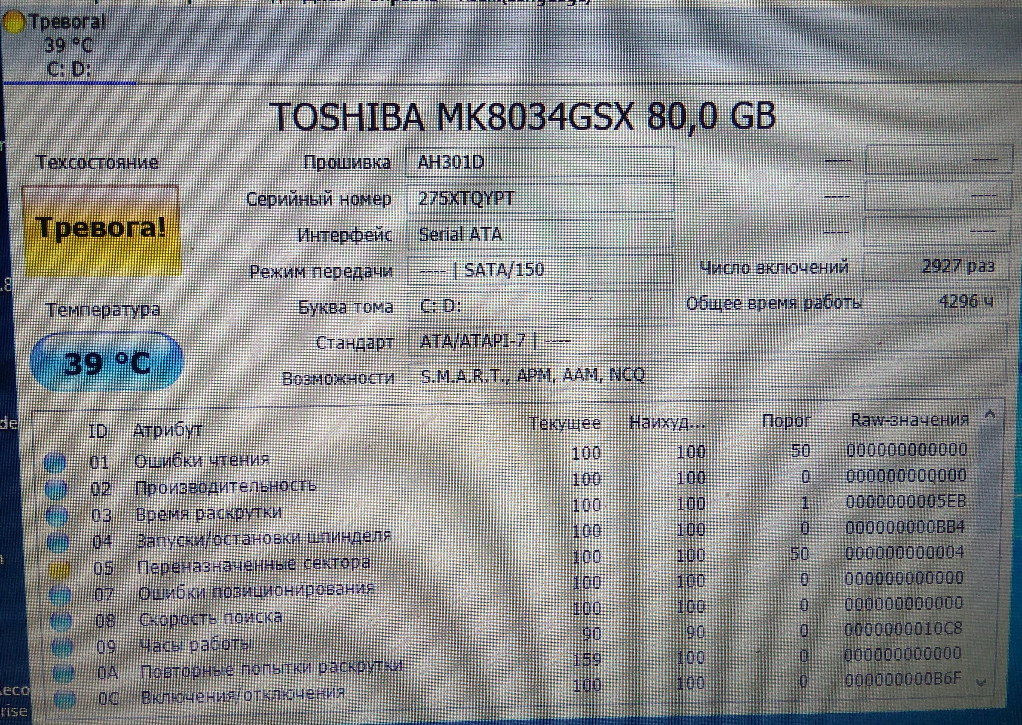Click the Техсостояние label

click(96, 162)
